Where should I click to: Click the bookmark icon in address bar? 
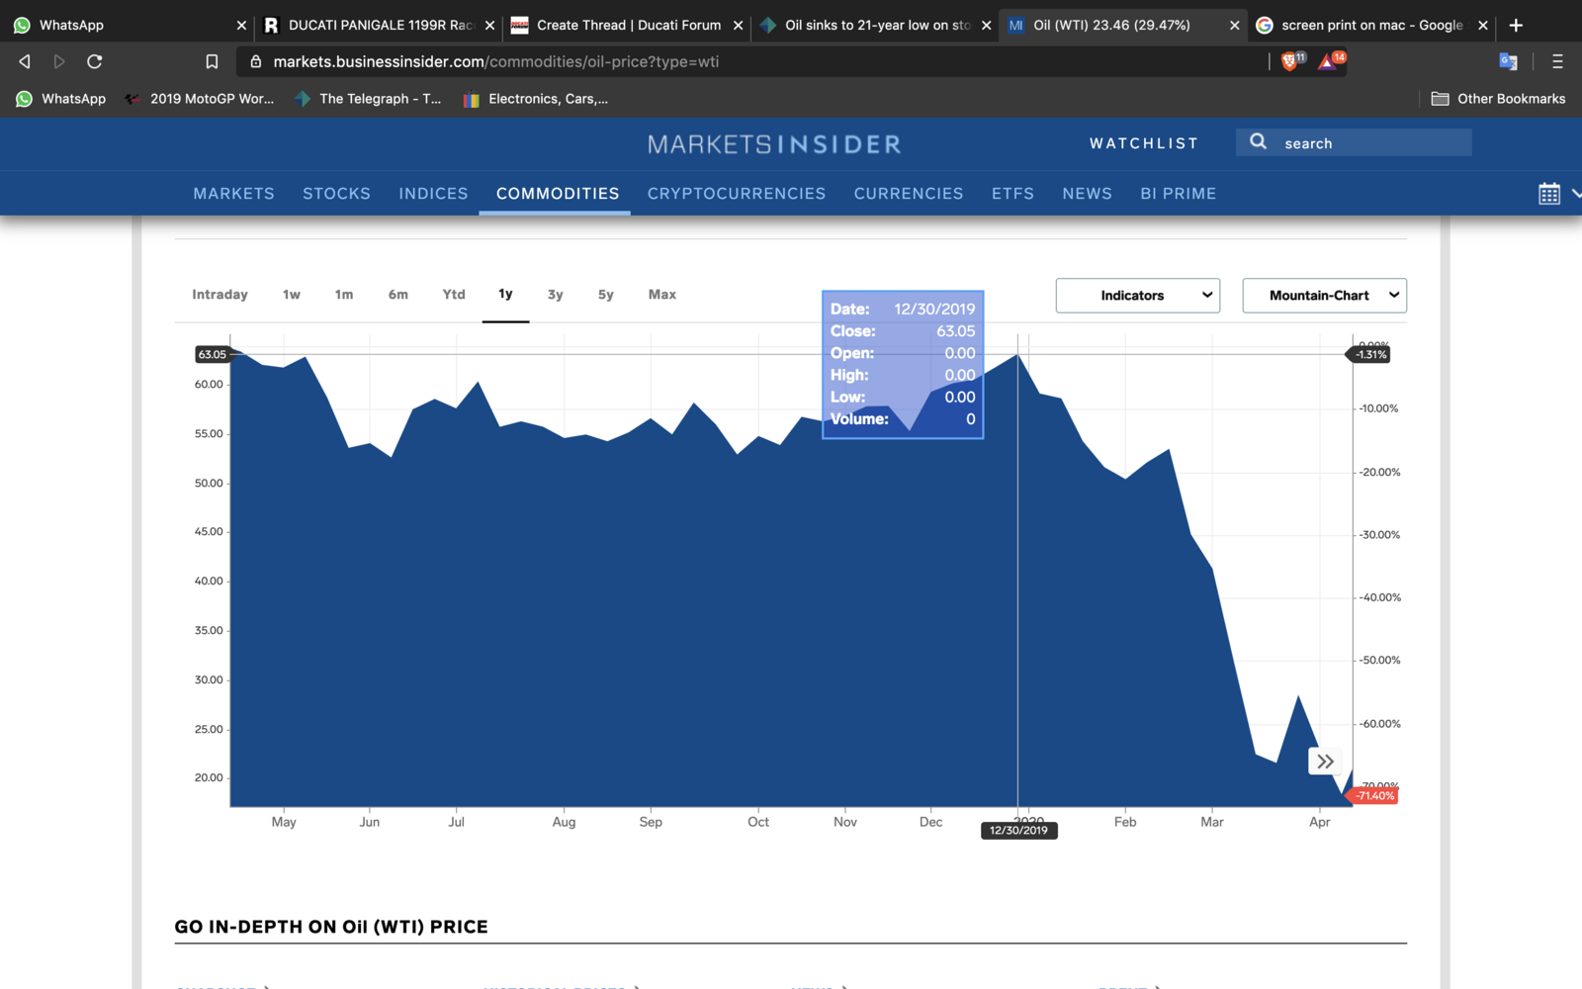(212, 61)
